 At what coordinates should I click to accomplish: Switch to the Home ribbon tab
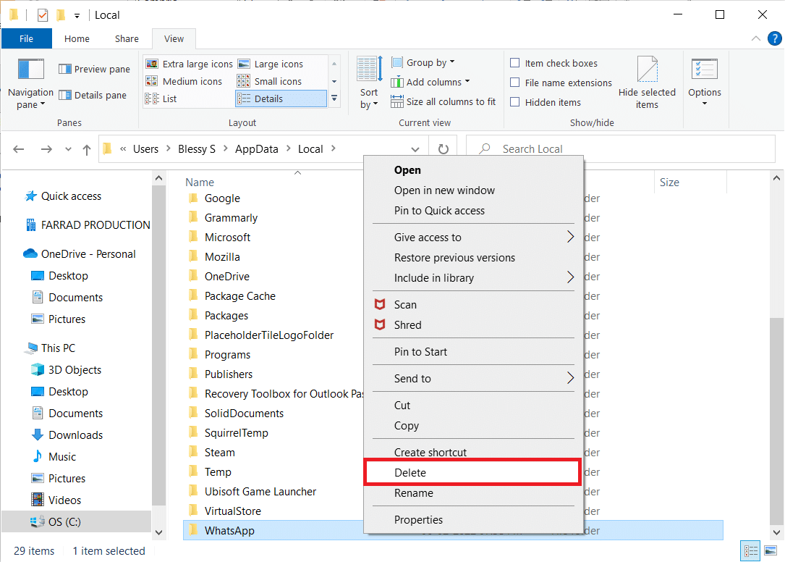click(x=77, y=38)
